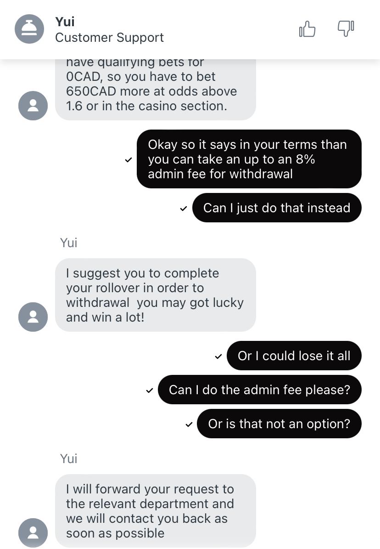Tap the Yui sender label above rollover message
Screen dimensions: 380x549
click(68, 243)
